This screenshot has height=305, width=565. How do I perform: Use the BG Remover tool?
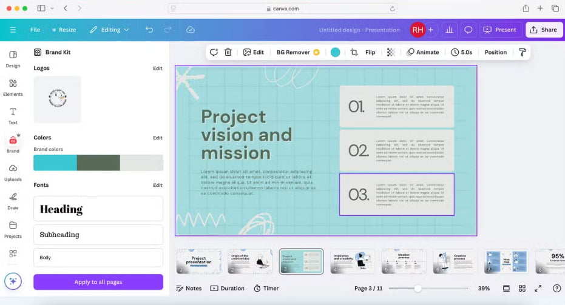[x=298, y=52]
